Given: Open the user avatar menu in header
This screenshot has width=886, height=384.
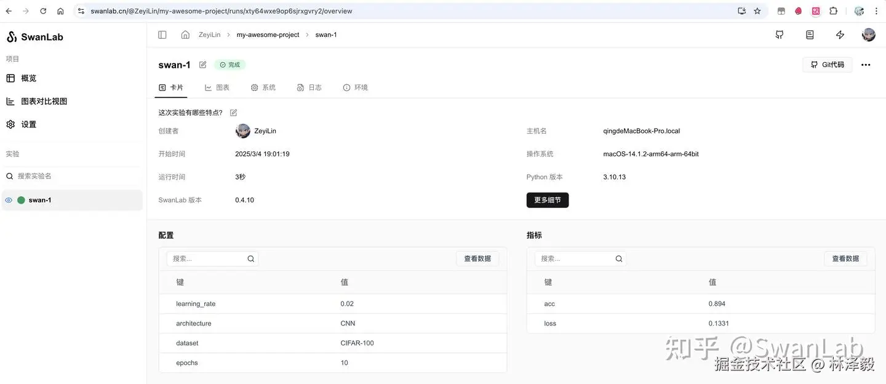Looking at the screenshot, I should (869, 35).
